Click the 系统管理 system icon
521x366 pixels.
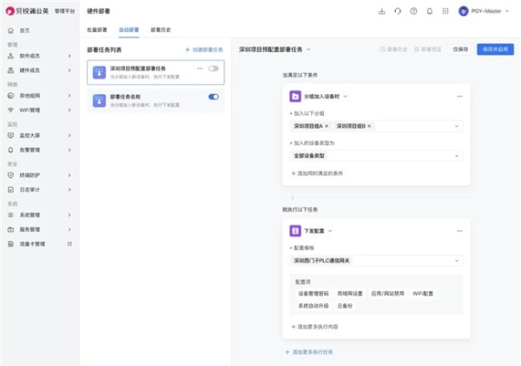click(x=10, y=215)
